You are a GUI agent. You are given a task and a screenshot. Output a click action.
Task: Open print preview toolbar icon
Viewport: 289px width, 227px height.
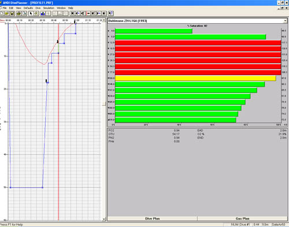(x=24, y=13)
